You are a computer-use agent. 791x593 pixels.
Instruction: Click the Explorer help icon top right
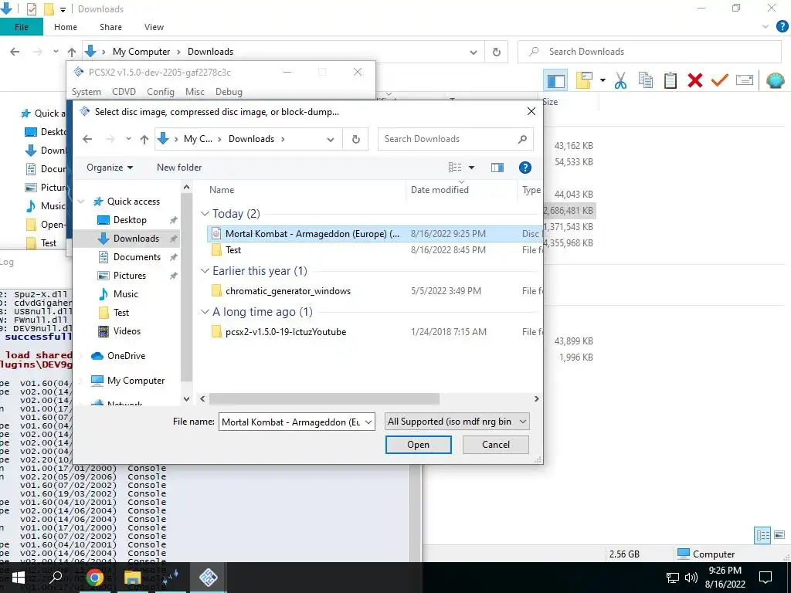coord(782,27)
